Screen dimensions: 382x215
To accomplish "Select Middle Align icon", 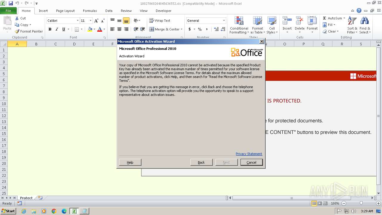I will 119,21.
